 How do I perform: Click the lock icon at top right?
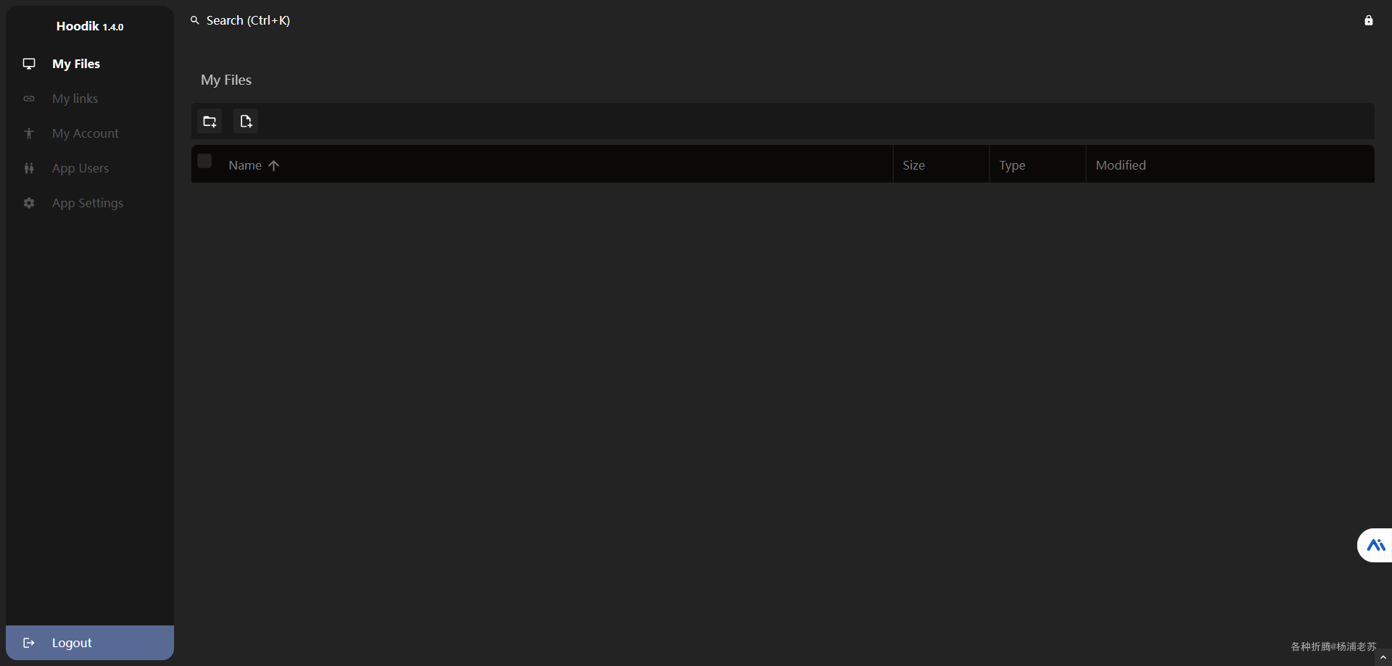point(1369,20)
